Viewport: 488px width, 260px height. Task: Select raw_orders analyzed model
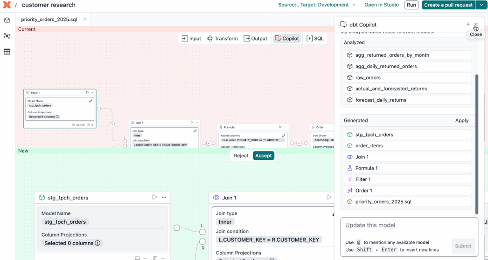[408, 77]
